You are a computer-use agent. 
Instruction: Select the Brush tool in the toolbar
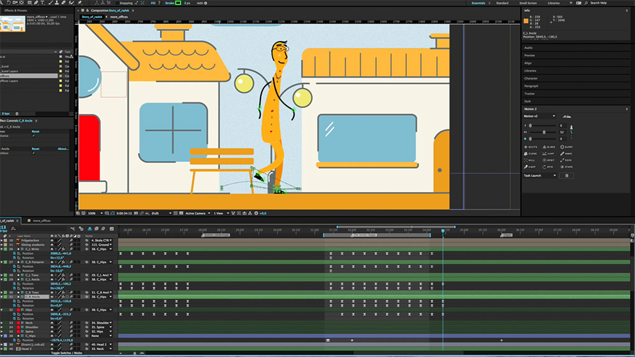51,3
